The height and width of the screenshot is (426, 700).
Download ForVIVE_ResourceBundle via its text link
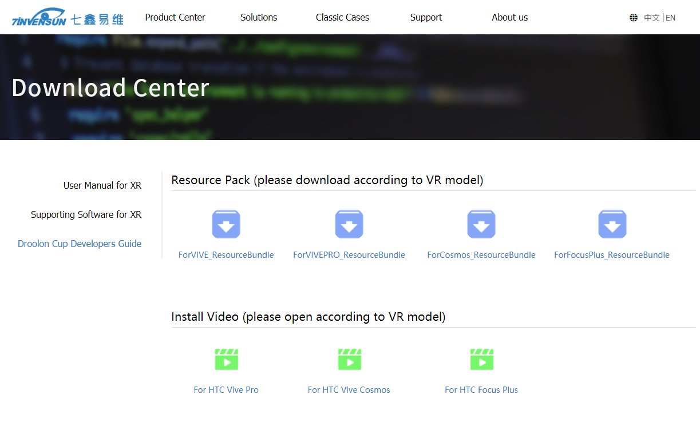226,255
